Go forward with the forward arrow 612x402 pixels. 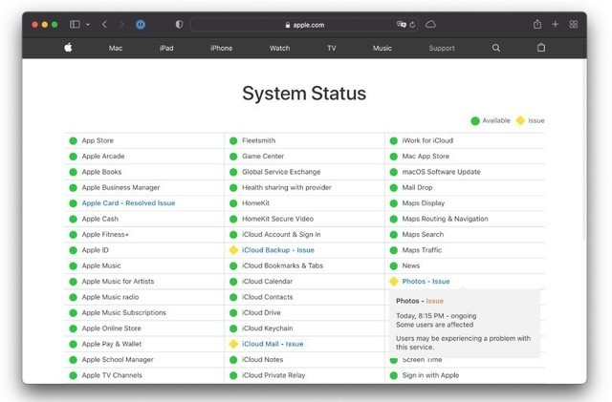point(121,24)
